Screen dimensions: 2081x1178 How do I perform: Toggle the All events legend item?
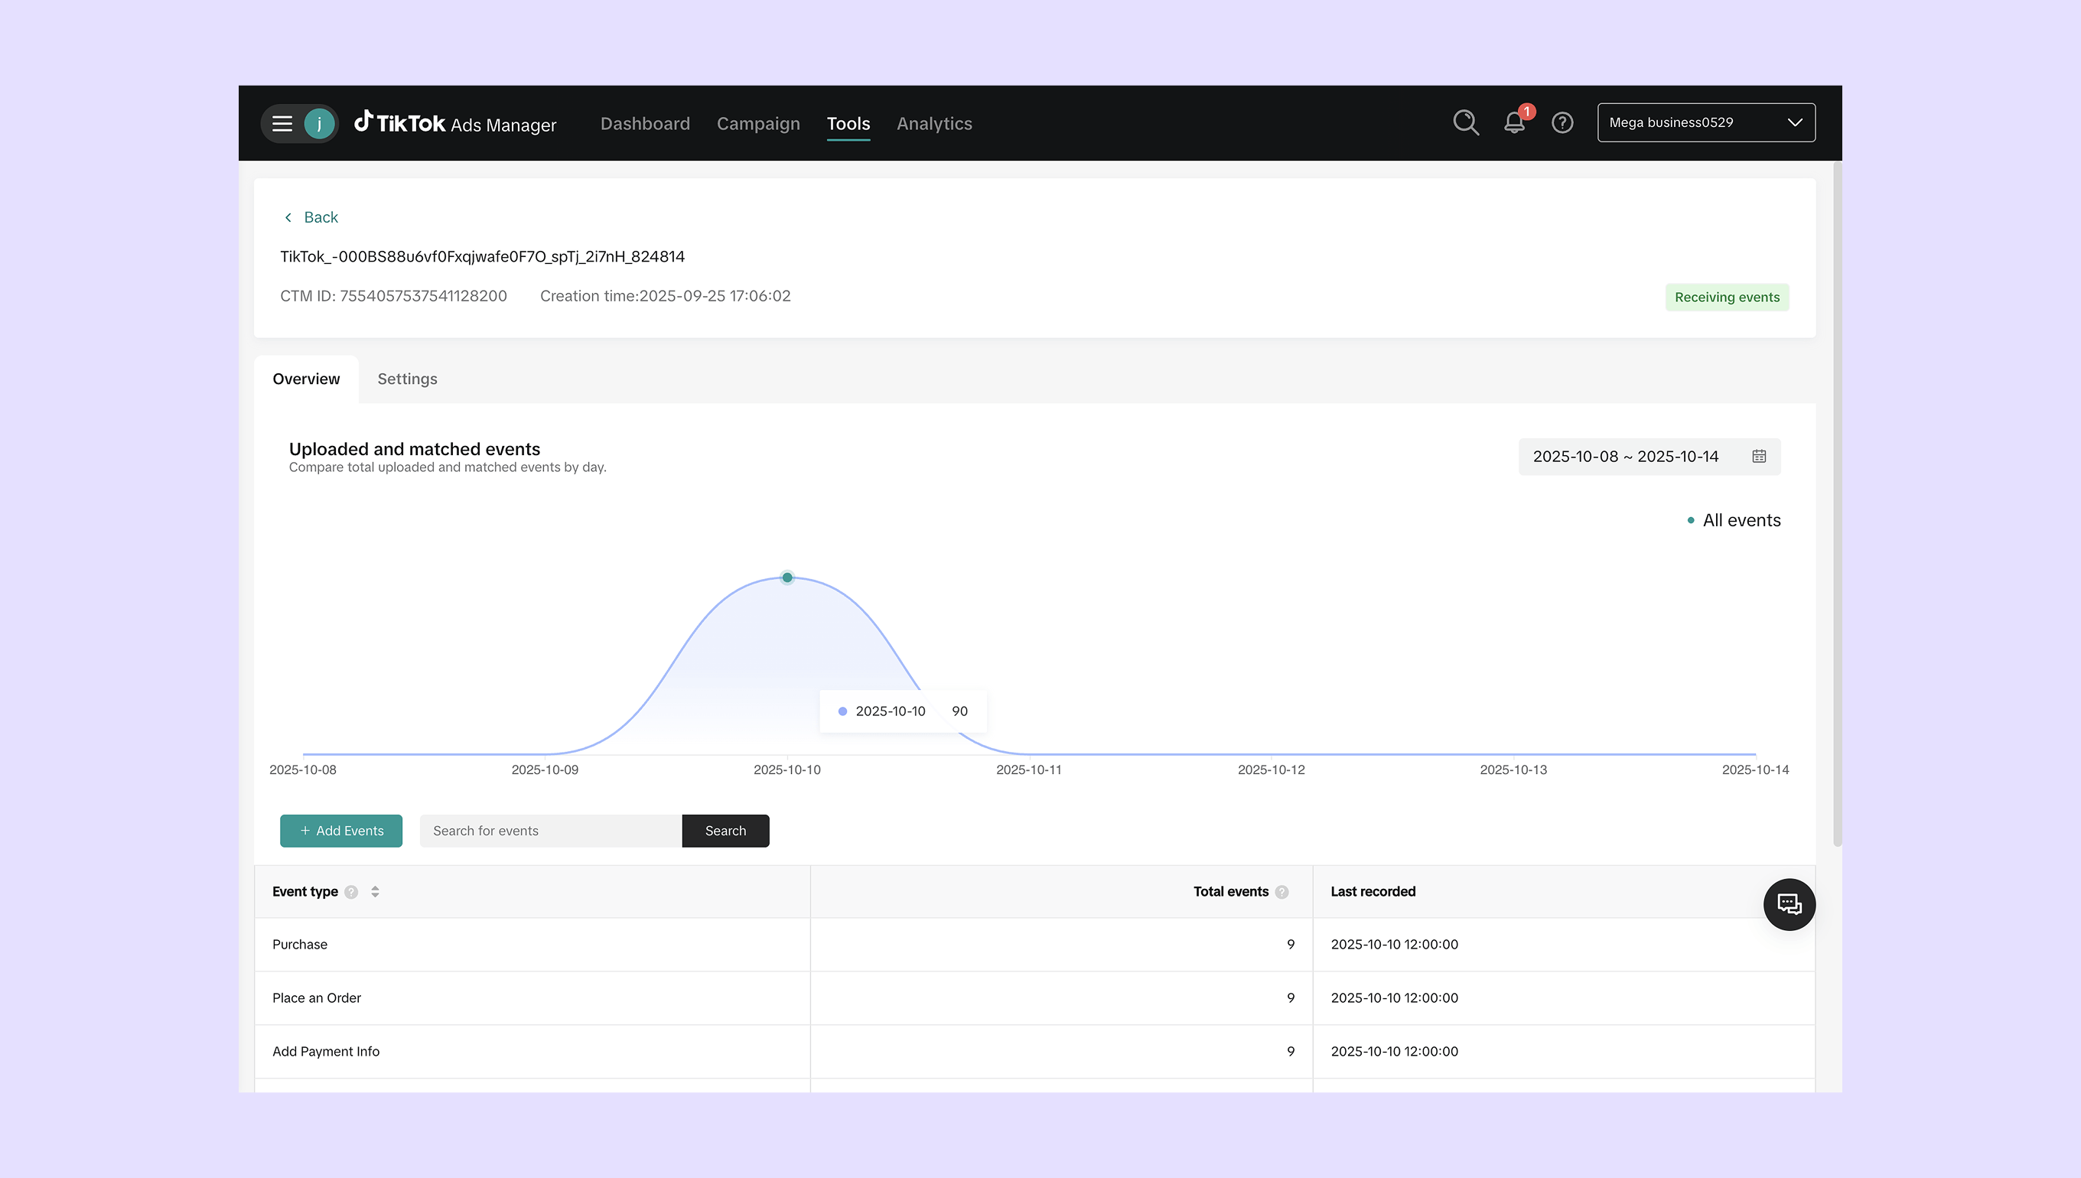pos(1734,520)
